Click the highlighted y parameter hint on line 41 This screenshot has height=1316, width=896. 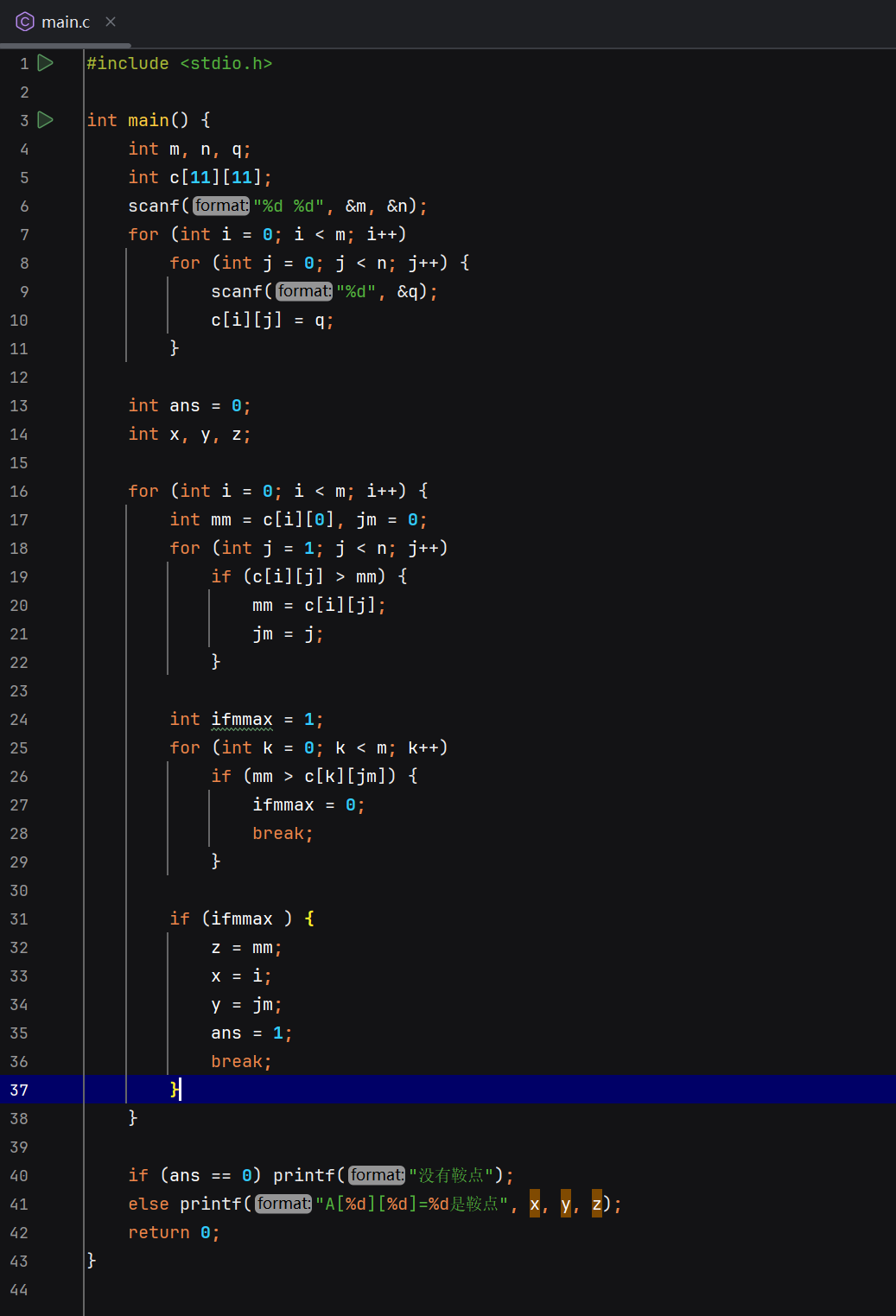pos(565,1203)
